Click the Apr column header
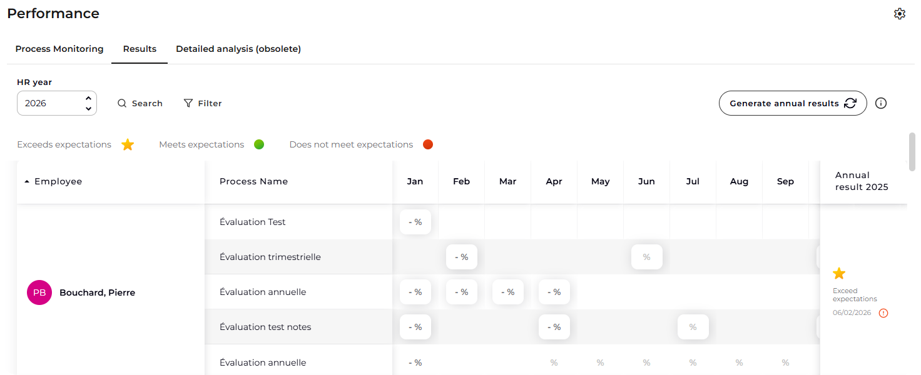 click(x=554, y=181)
